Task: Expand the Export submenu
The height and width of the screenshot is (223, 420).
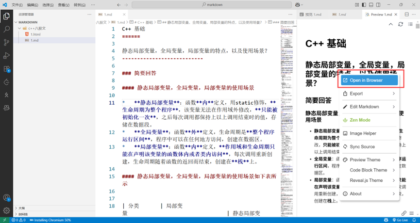Action: tap(369, 94)
